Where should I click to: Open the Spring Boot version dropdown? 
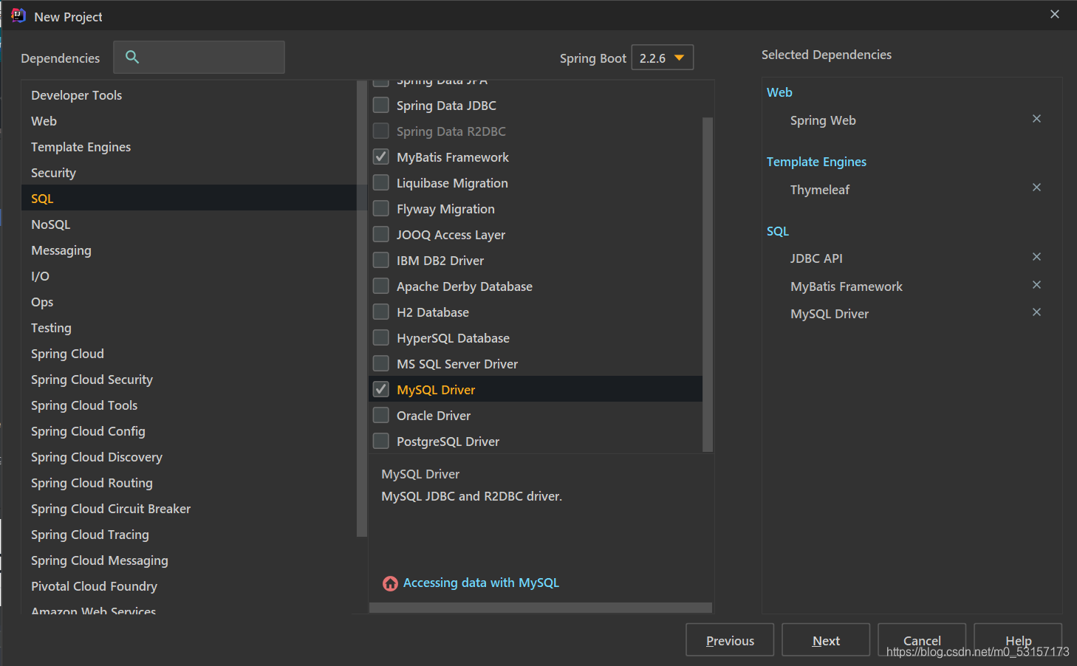663,58
